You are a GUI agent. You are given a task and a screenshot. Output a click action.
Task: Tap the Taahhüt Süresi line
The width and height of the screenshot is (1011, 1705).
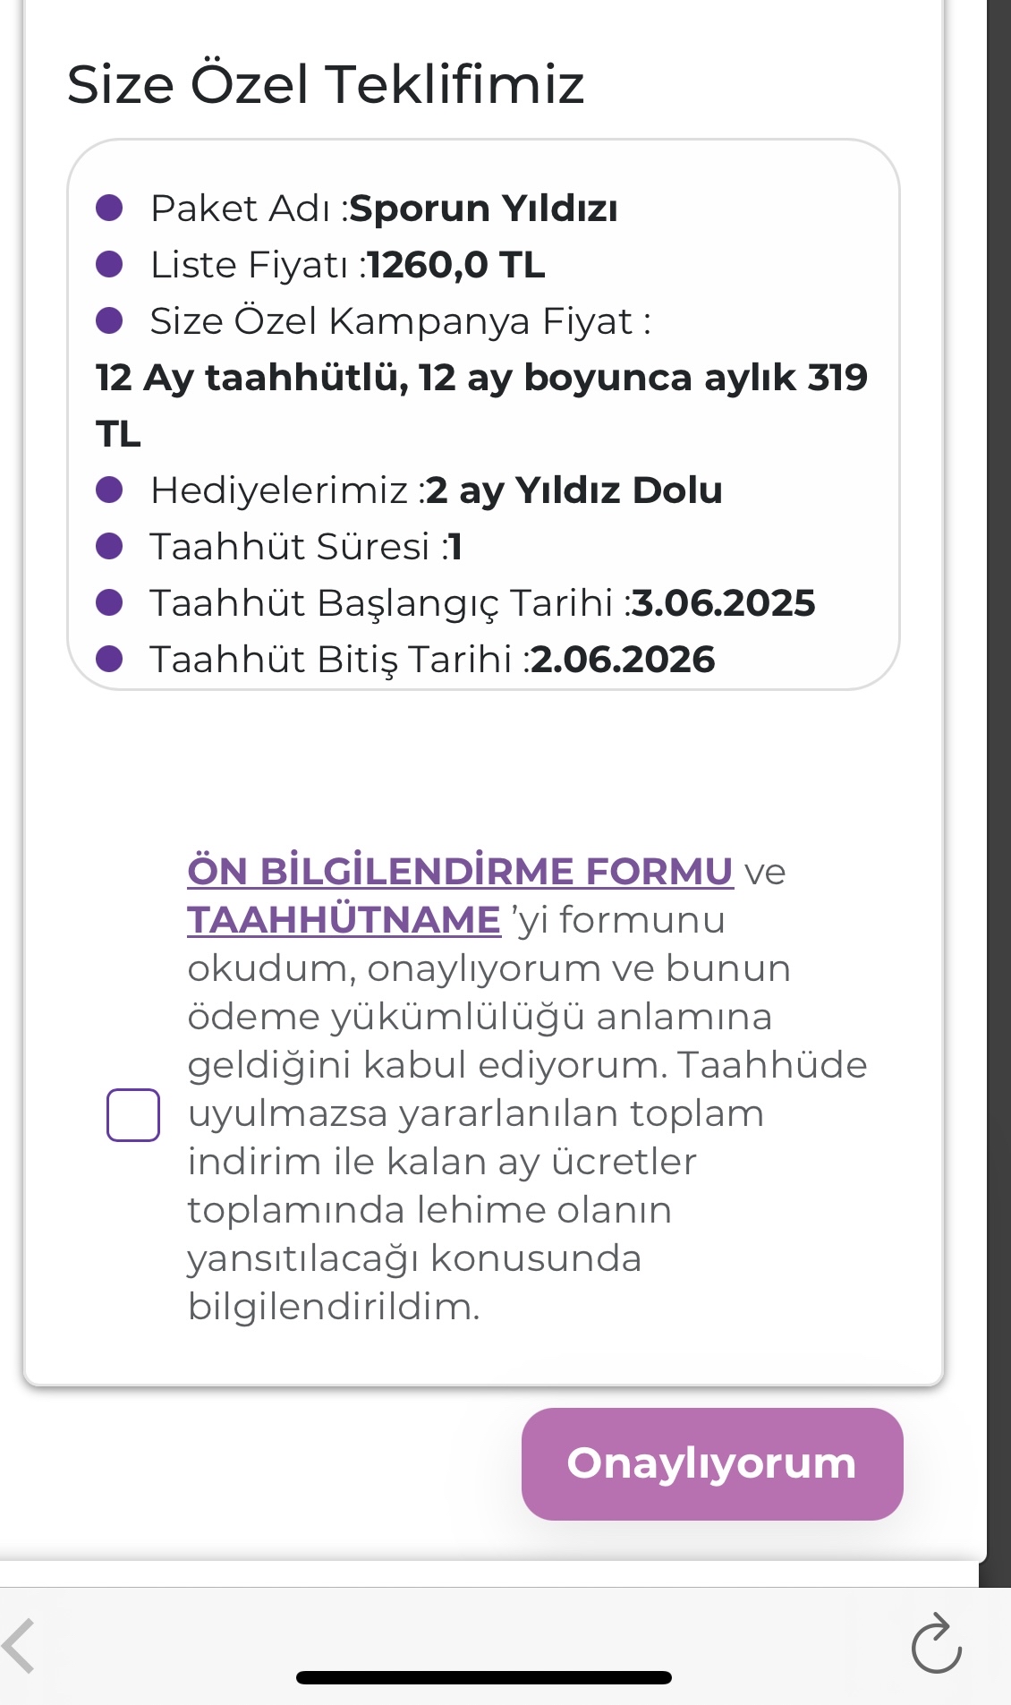305,547
